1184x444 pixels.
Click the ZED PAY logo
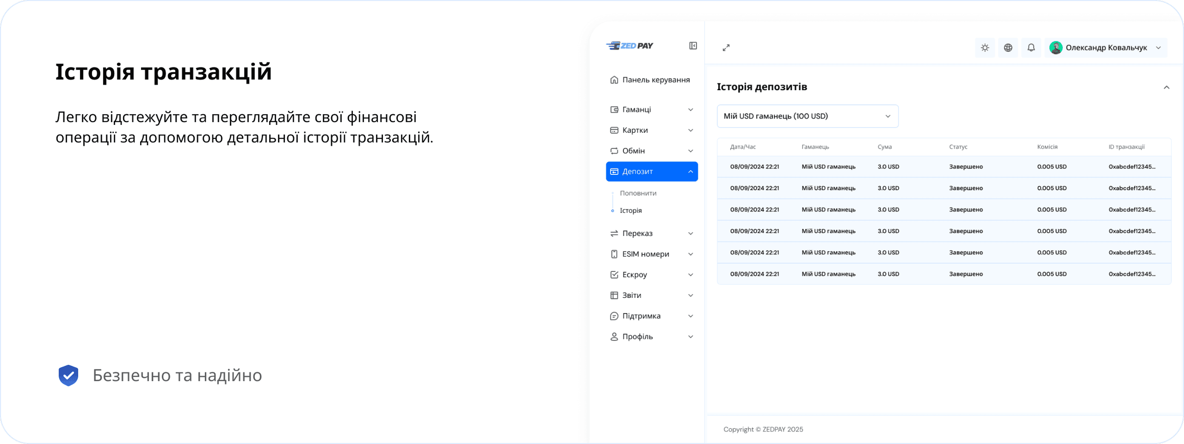coord(629,46)
